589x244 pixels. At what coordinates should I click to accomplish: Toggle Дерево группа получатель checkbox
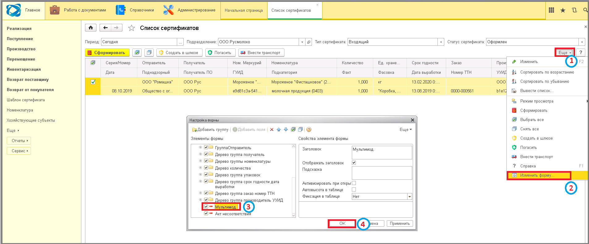[206, 154]
